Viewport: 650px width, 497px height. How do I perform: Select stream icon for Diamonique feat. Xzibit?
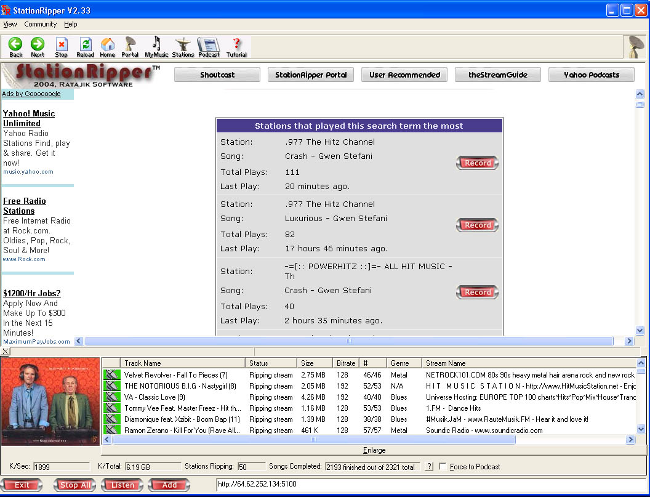click(111, 419)
